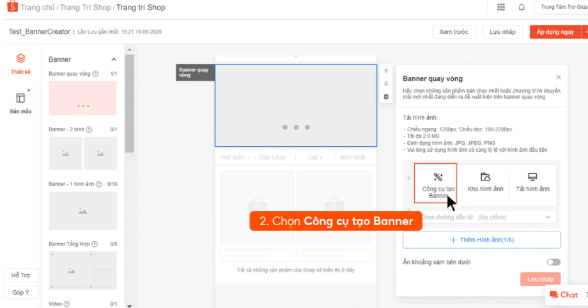Image resolution: width=588 pixels, height=308 pixels.
Task: Click the Shopee logo icon
Action: pyautogui.click(x=11, y=8)
